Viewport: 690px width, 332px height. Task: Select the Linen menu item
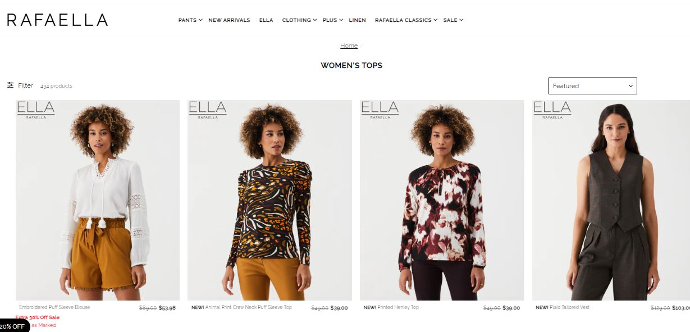click(x=357, y=20)
